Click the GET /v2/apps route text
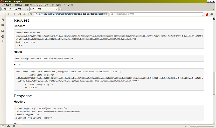 [x=44, y=59]
